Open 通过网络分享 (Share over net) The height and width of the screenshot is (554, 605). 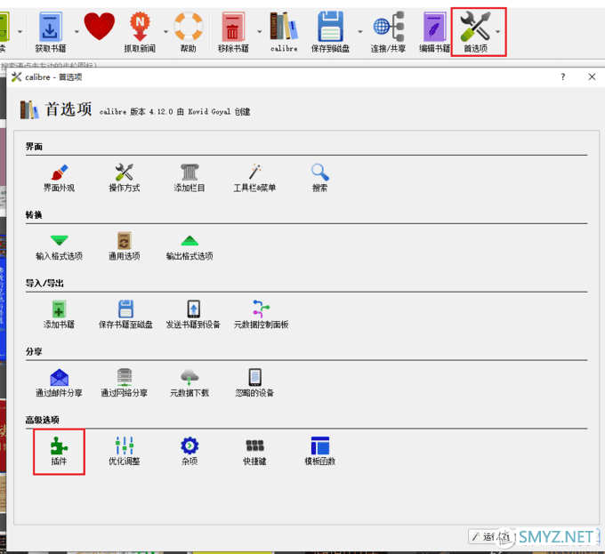pos(125,383)
